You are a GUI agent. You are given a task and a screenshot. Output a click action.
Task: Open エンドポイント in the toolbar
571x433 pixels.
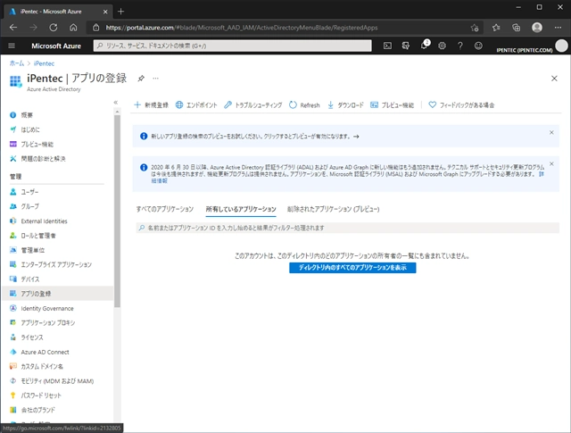coord(196,105)
